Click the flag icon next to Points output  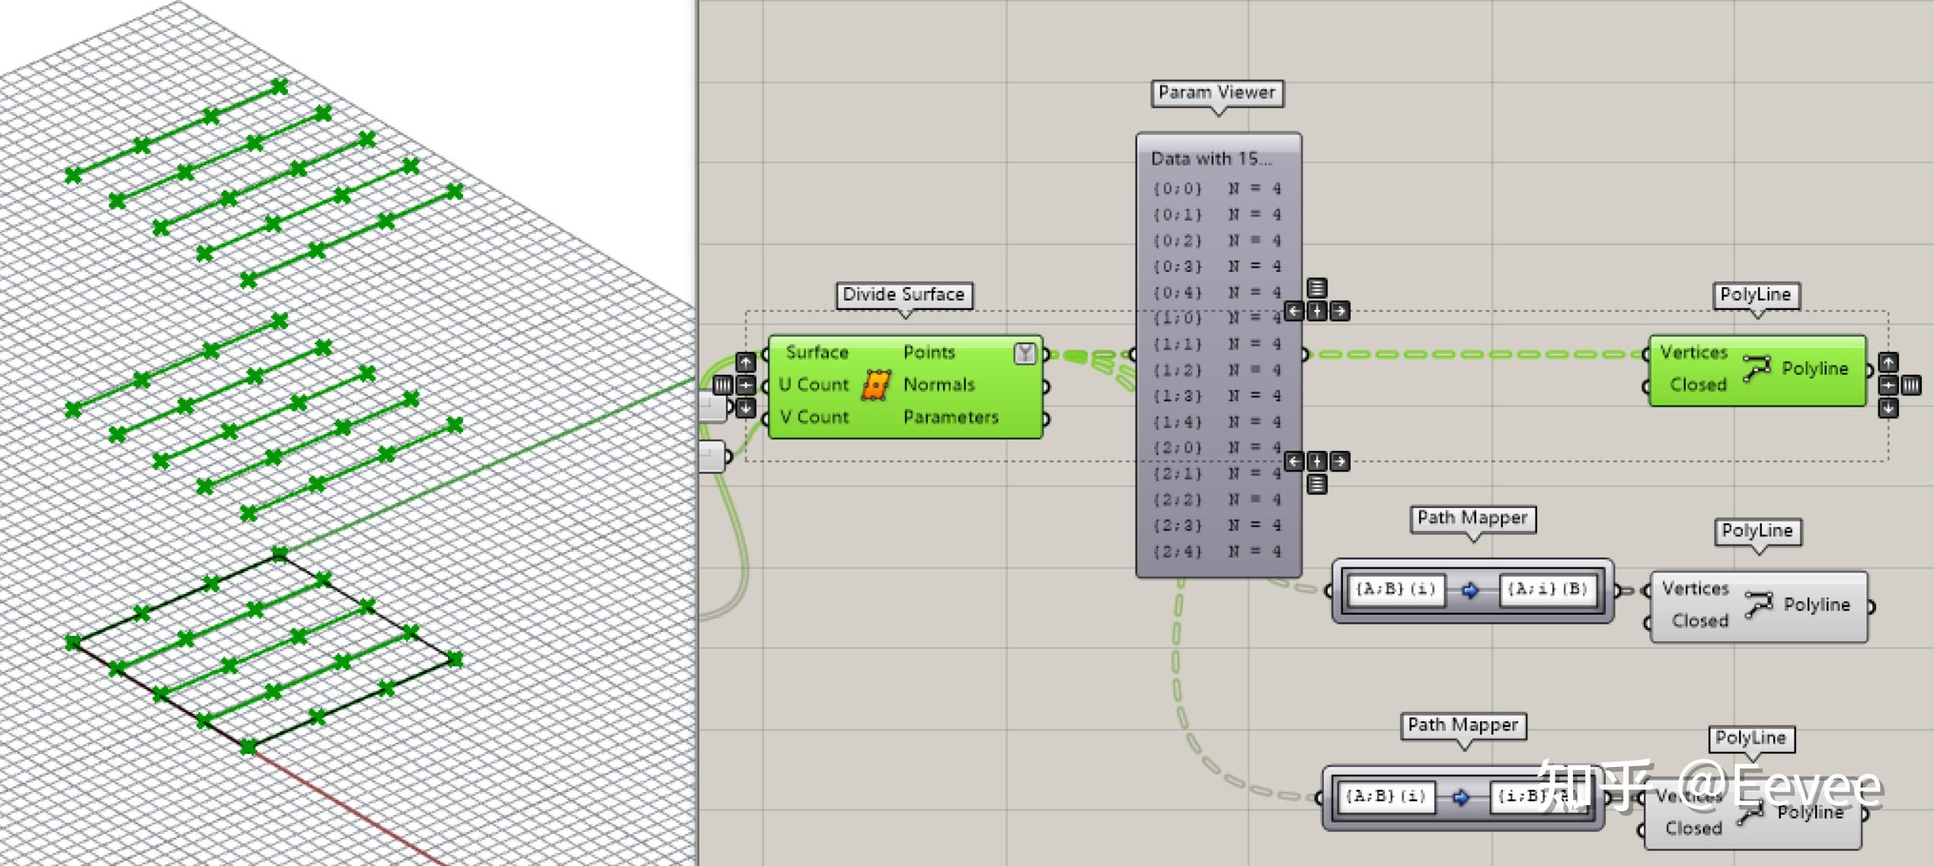coord(1025,353)
